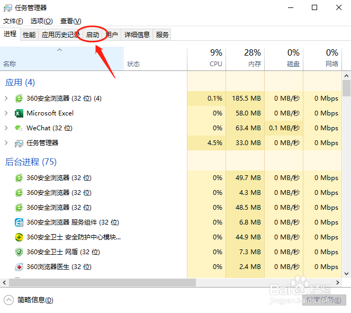Click the WeChat app icon
This screenshot has height=313, width=351.
pos(19,128)
